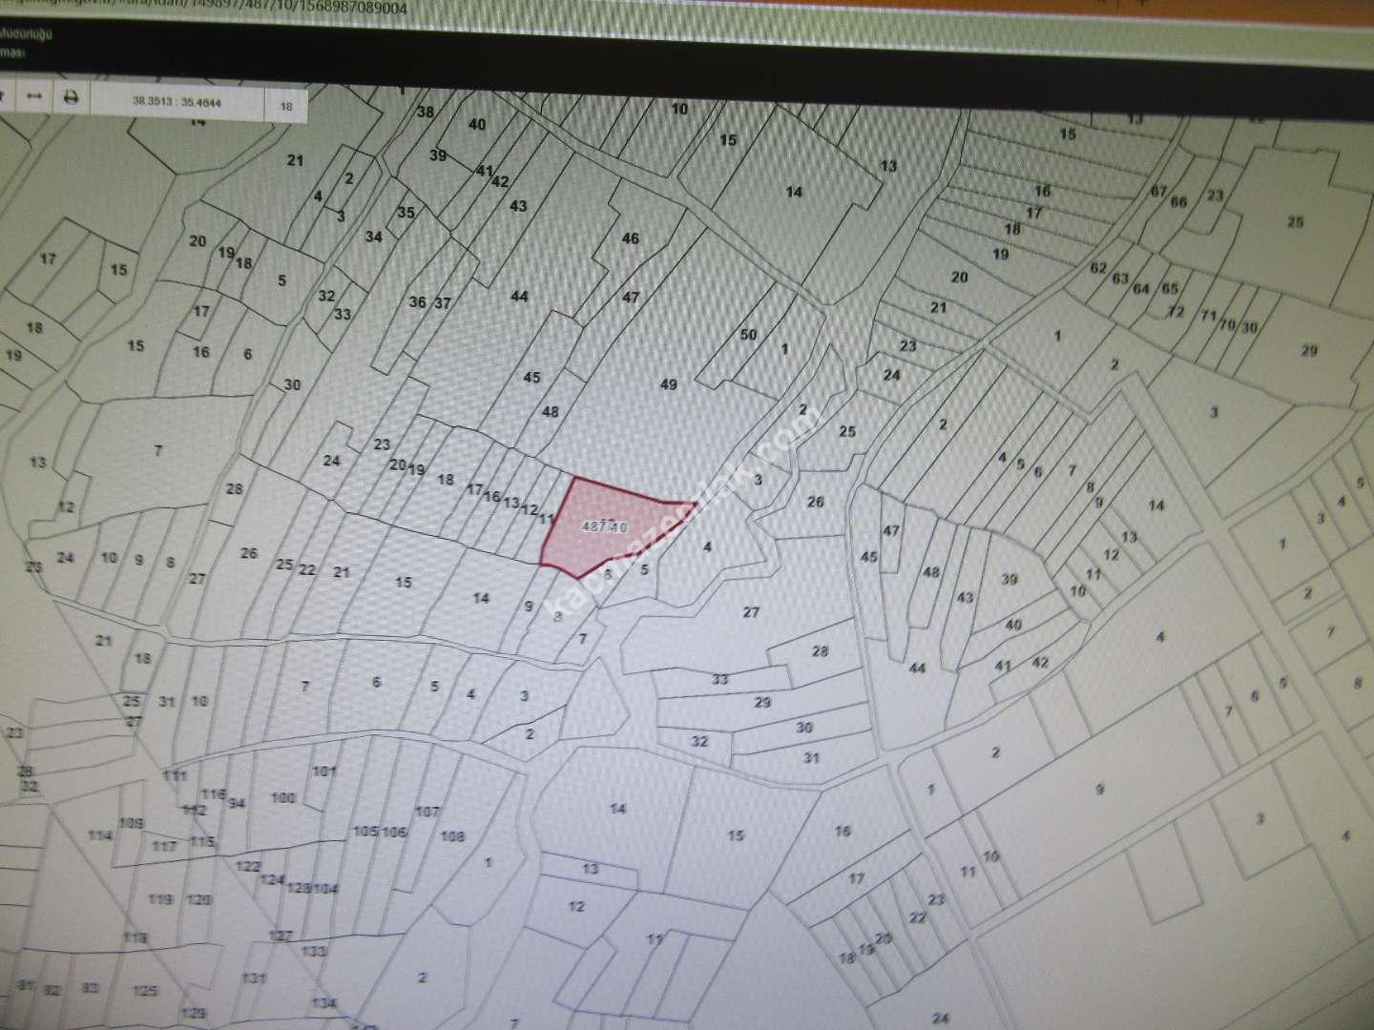Click parcel 36 on the map
1374x1030 pixels.
417,302
